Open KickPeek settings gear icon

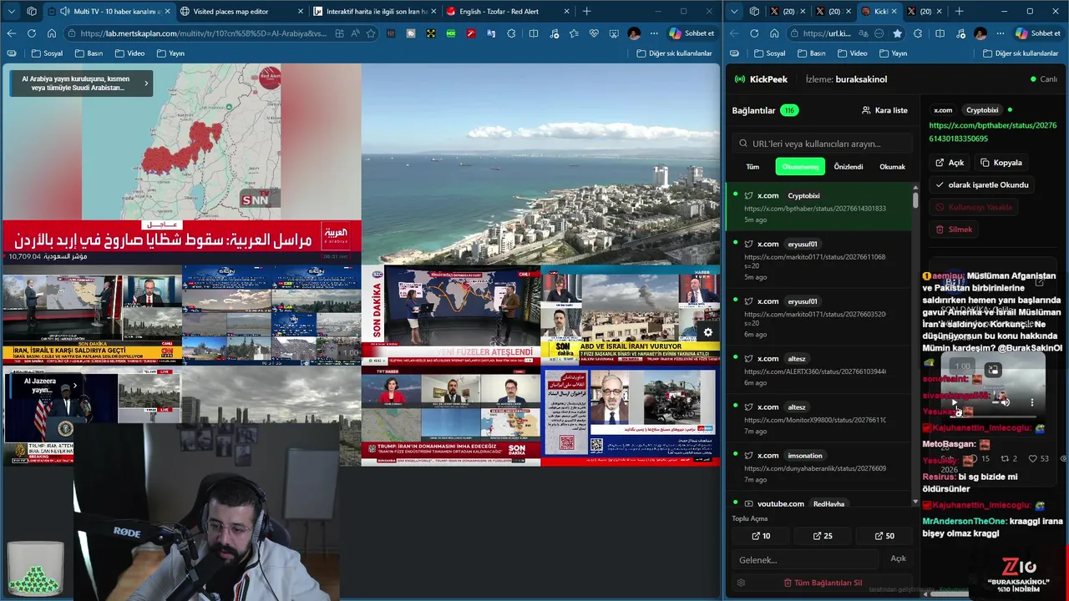[x=741, y=583]
